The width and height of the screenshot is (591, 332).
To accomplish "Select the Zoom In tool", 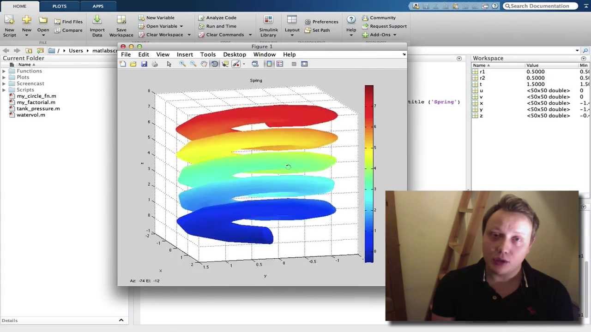I will (x=182, y=64).
